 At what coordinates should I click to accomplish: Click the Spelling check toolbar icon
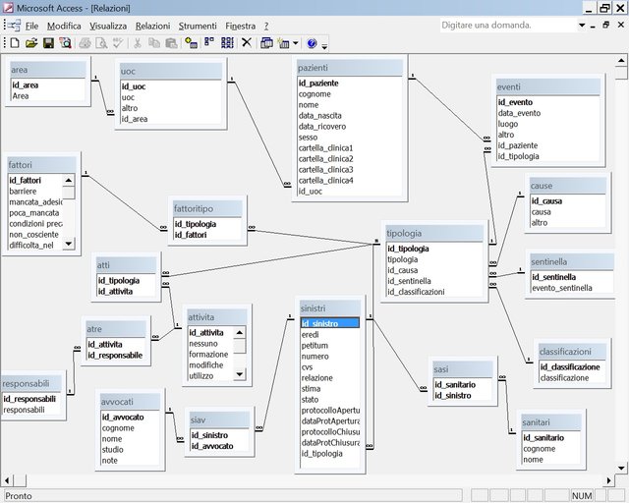[118, 43]
